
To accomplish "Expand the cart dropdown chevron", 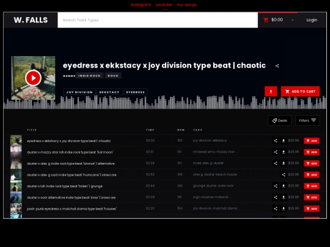I will click(x=293, y=20).
